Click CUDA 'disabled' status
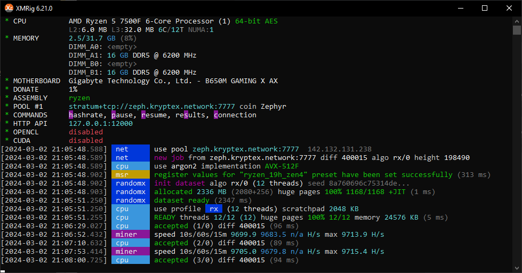This screenshot has width=522, height=273. tap(86, 140)
